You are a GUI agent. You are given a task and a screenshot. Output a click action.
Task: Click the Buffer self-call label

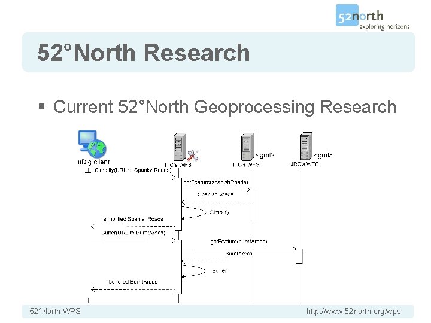pyautogui.click(x=219, y=271)
